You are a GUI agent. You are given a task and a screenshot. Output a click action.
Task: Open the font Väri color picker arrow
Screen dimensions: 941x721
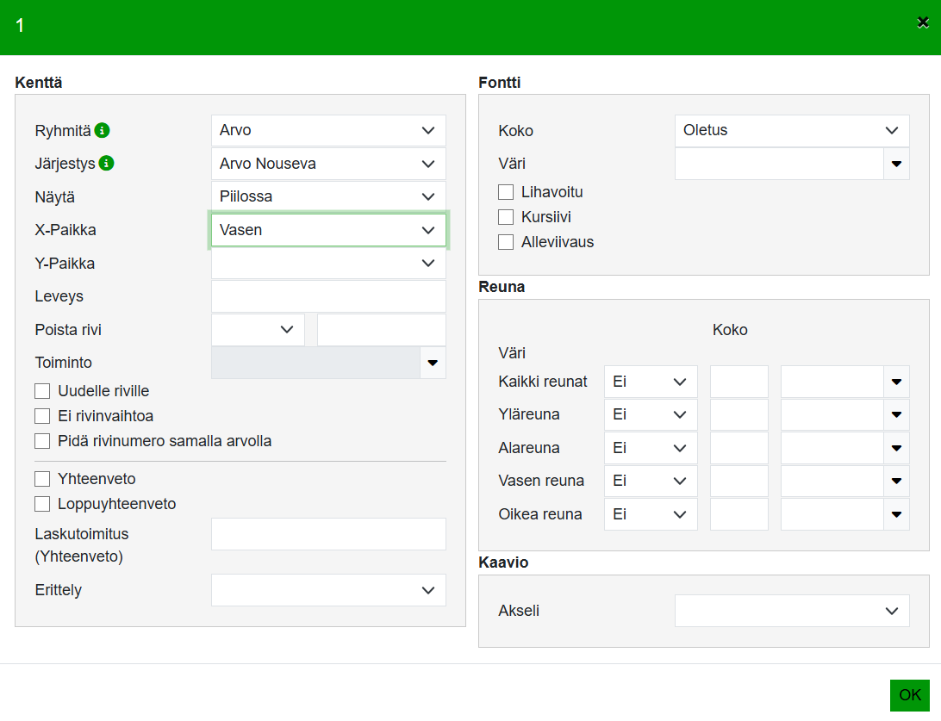[896, 164]
